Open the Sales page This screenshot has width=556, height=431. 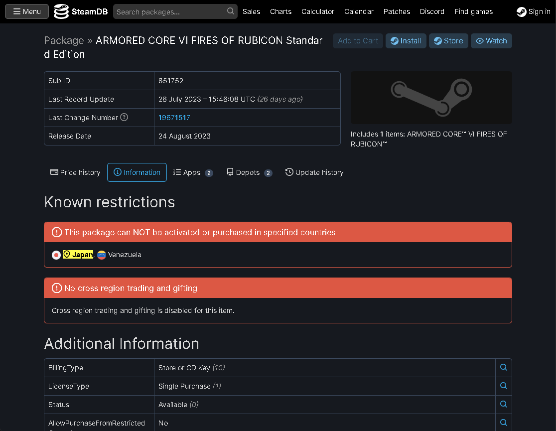tap(251, 11)
